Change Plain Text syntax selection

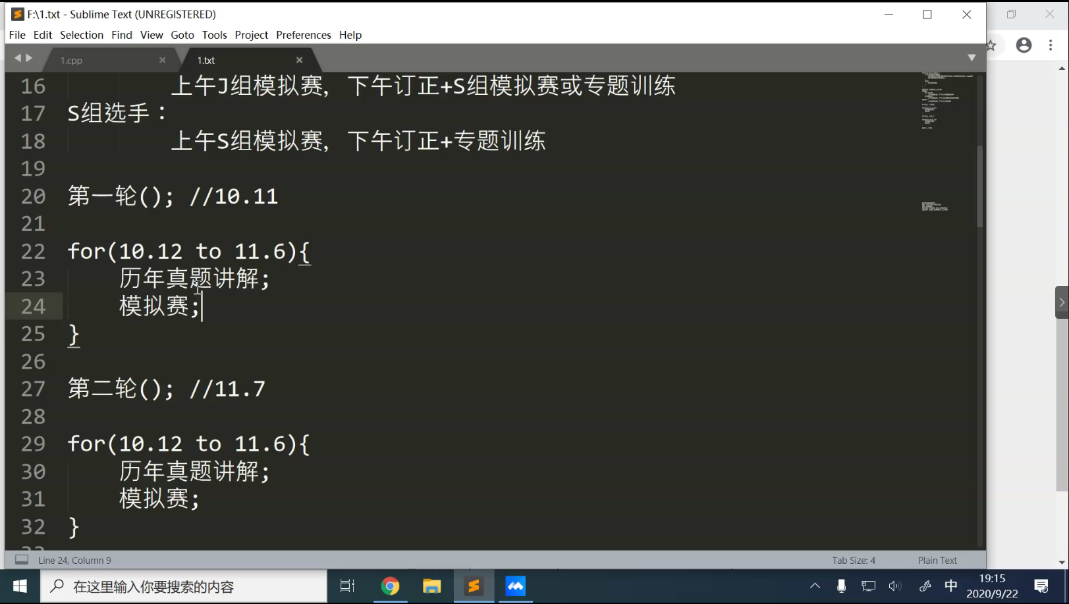(x=937, y=561)
